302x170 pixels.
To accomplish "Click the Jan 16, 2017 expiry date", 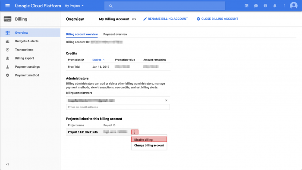I will 101,67.
